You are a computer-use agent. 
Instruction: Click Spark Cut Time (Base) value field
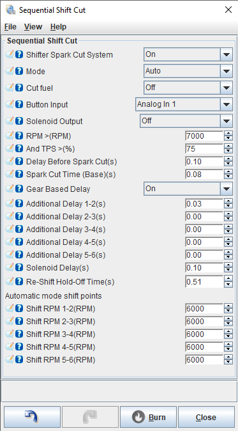tap(204, 175)
